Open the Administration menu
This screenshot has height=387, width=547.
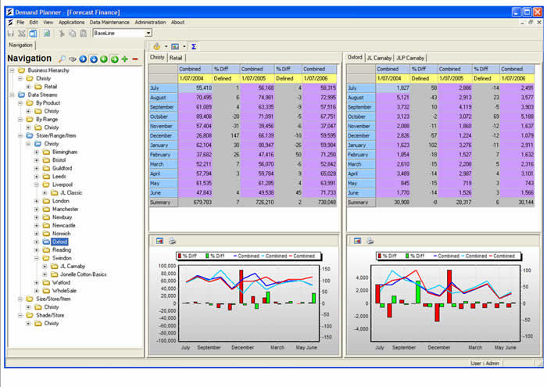coord(150,23)
